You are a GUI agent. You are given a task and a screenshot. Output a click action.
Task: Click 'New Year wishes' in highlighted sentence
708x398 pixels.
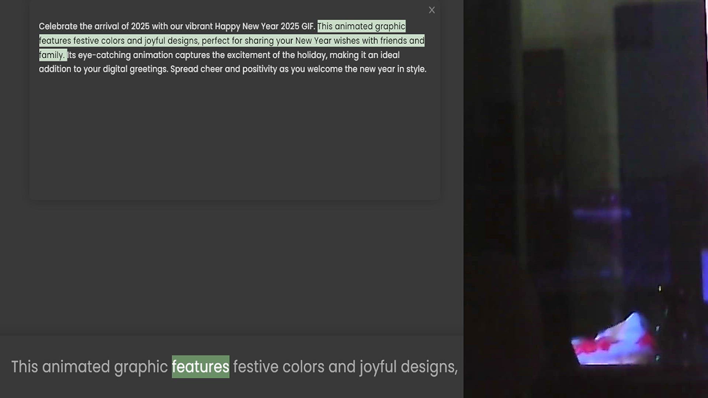(327, 41)
